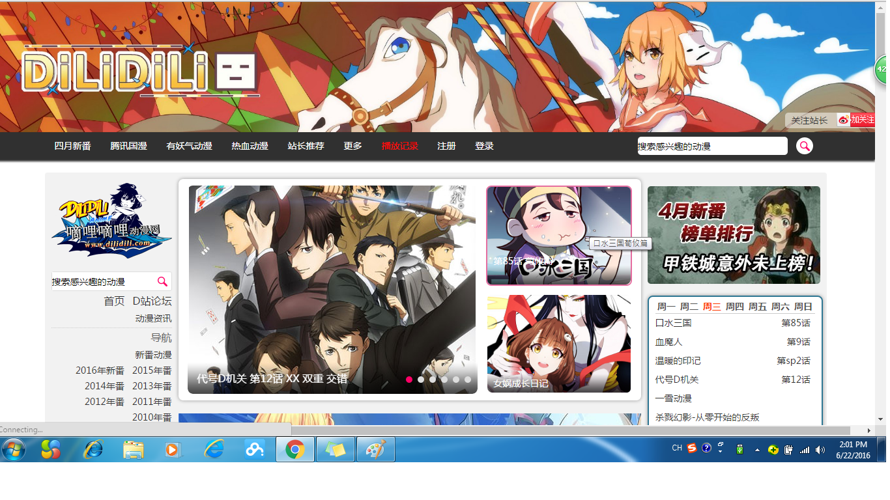Open red 播放记录 play history link
Screen dimensions: 890x500
coord(399,146)
